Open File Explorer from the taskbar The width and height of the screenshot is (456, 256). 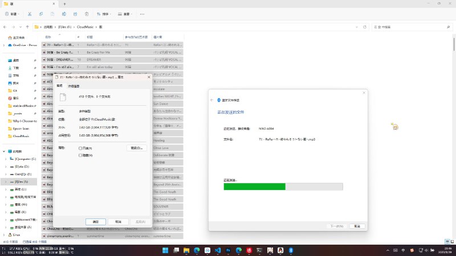(x=186, y=250)
